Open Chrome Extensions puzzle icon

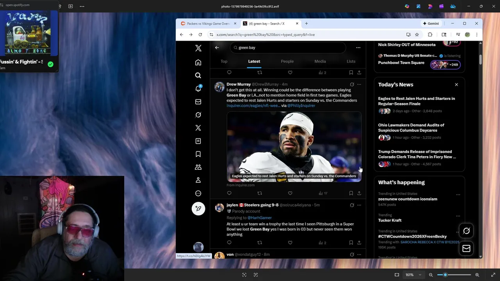(430, 35)
